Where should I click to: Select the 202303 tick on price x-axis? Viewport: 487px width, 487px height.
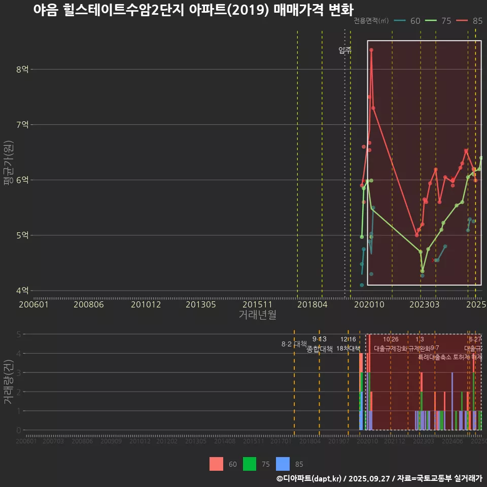(424, 304)
